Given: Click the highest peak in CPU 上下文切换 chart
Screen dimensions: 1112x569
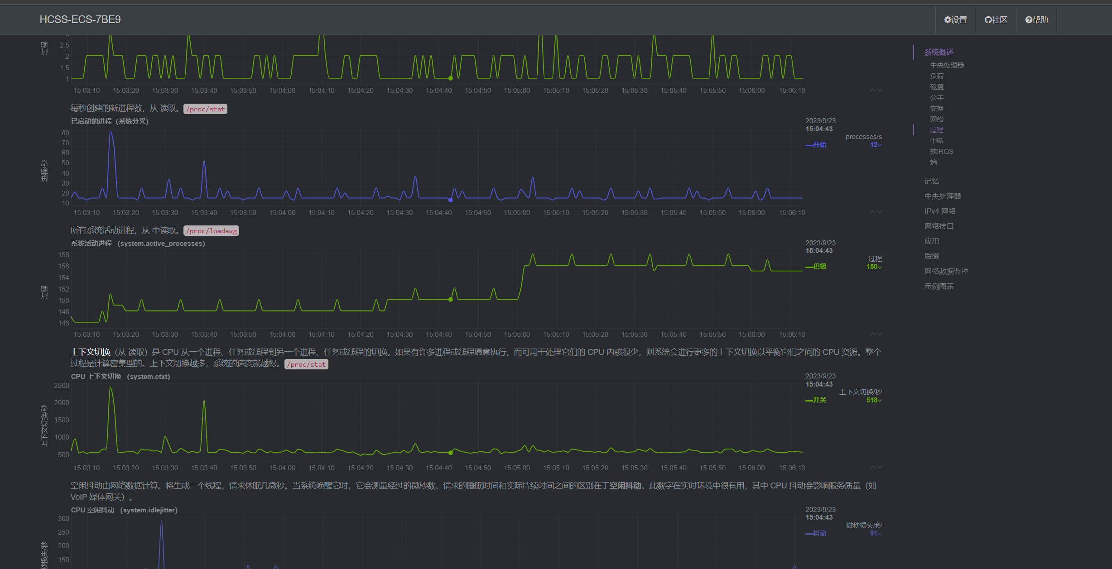Looking at the screenshot, I should click(111, 388).
